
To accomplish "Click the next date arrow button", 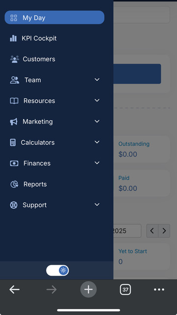I will click(164, 231).
